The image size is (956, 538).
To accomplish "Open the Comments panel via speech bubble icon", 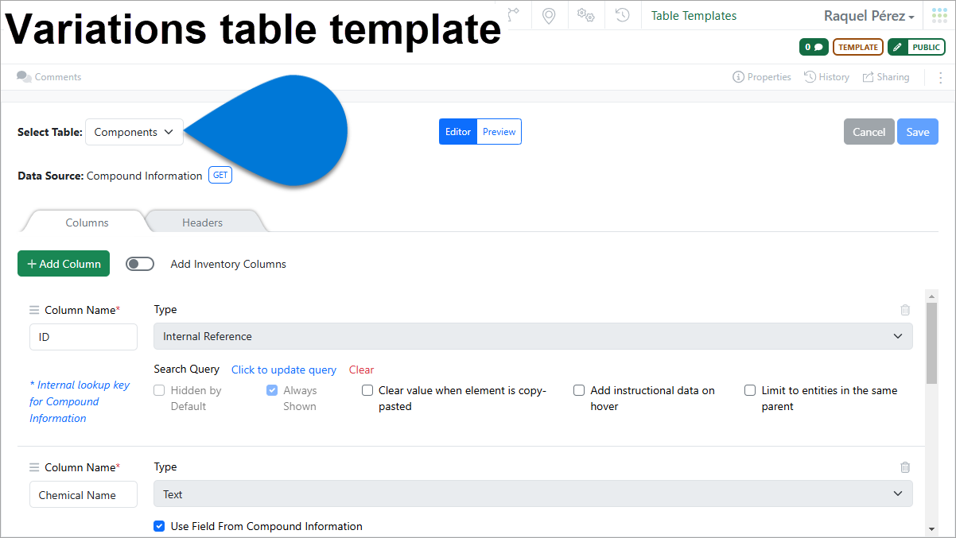I will point(23,76).
